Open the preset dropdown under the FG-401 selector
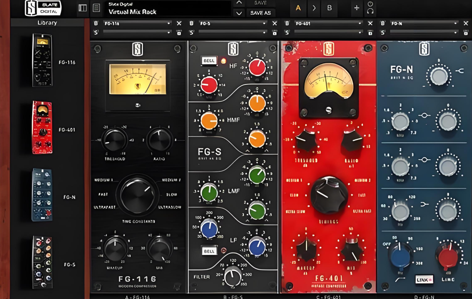Viewport: 472px width, 299px height. point(329,32)
